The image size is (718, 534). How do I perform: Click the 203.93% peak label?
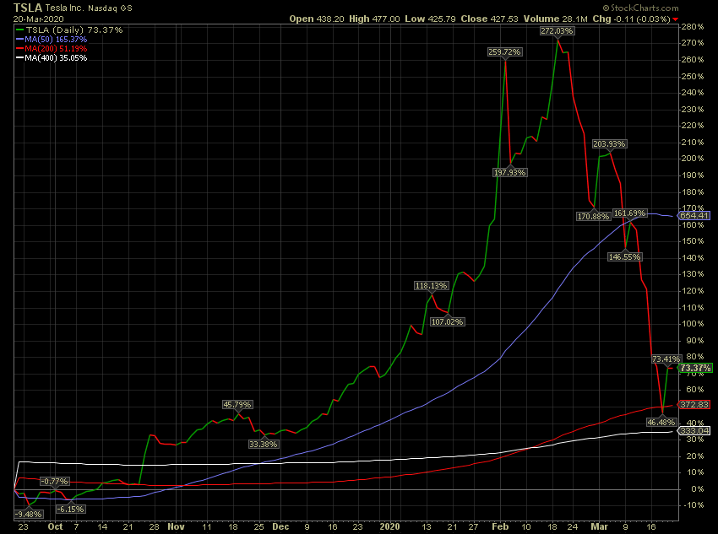609,144
